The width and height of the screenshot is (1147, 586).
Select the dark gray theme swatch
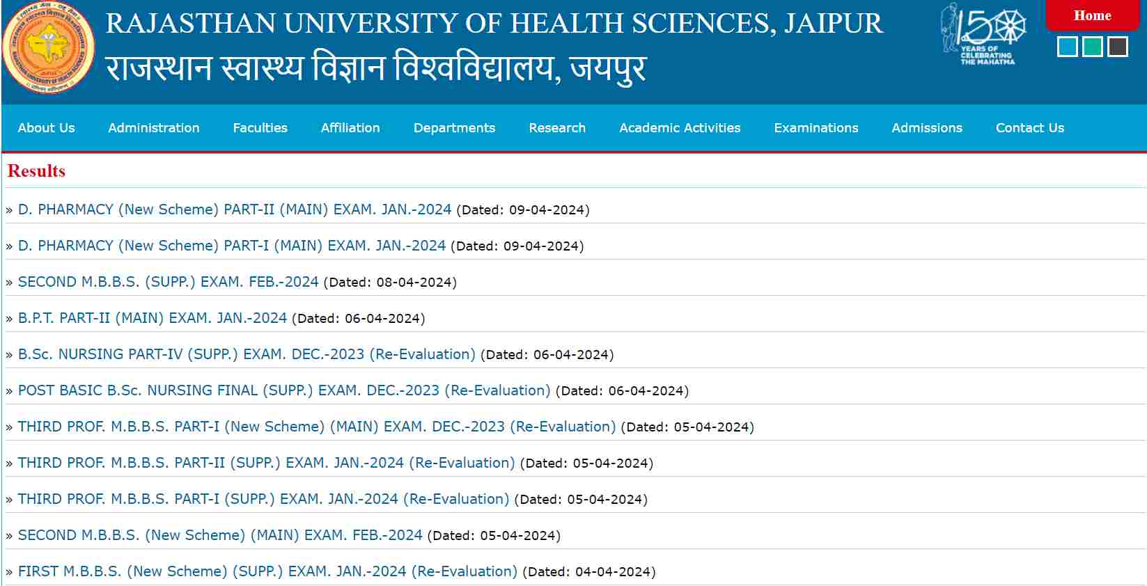tap(1117, 47)
